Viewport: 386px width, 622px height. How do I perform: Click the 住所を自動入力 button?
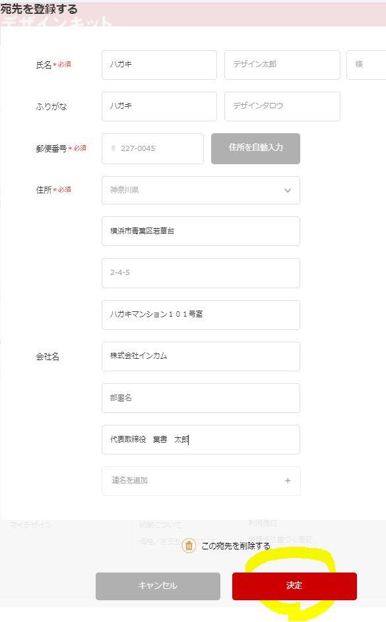click(x=255, y=148)
